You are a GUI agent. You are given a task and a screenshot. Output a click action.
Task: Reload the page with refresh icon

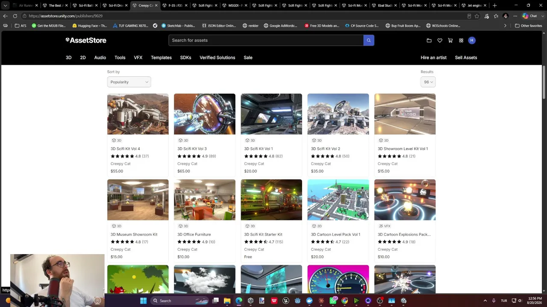[x=15, y=16]
